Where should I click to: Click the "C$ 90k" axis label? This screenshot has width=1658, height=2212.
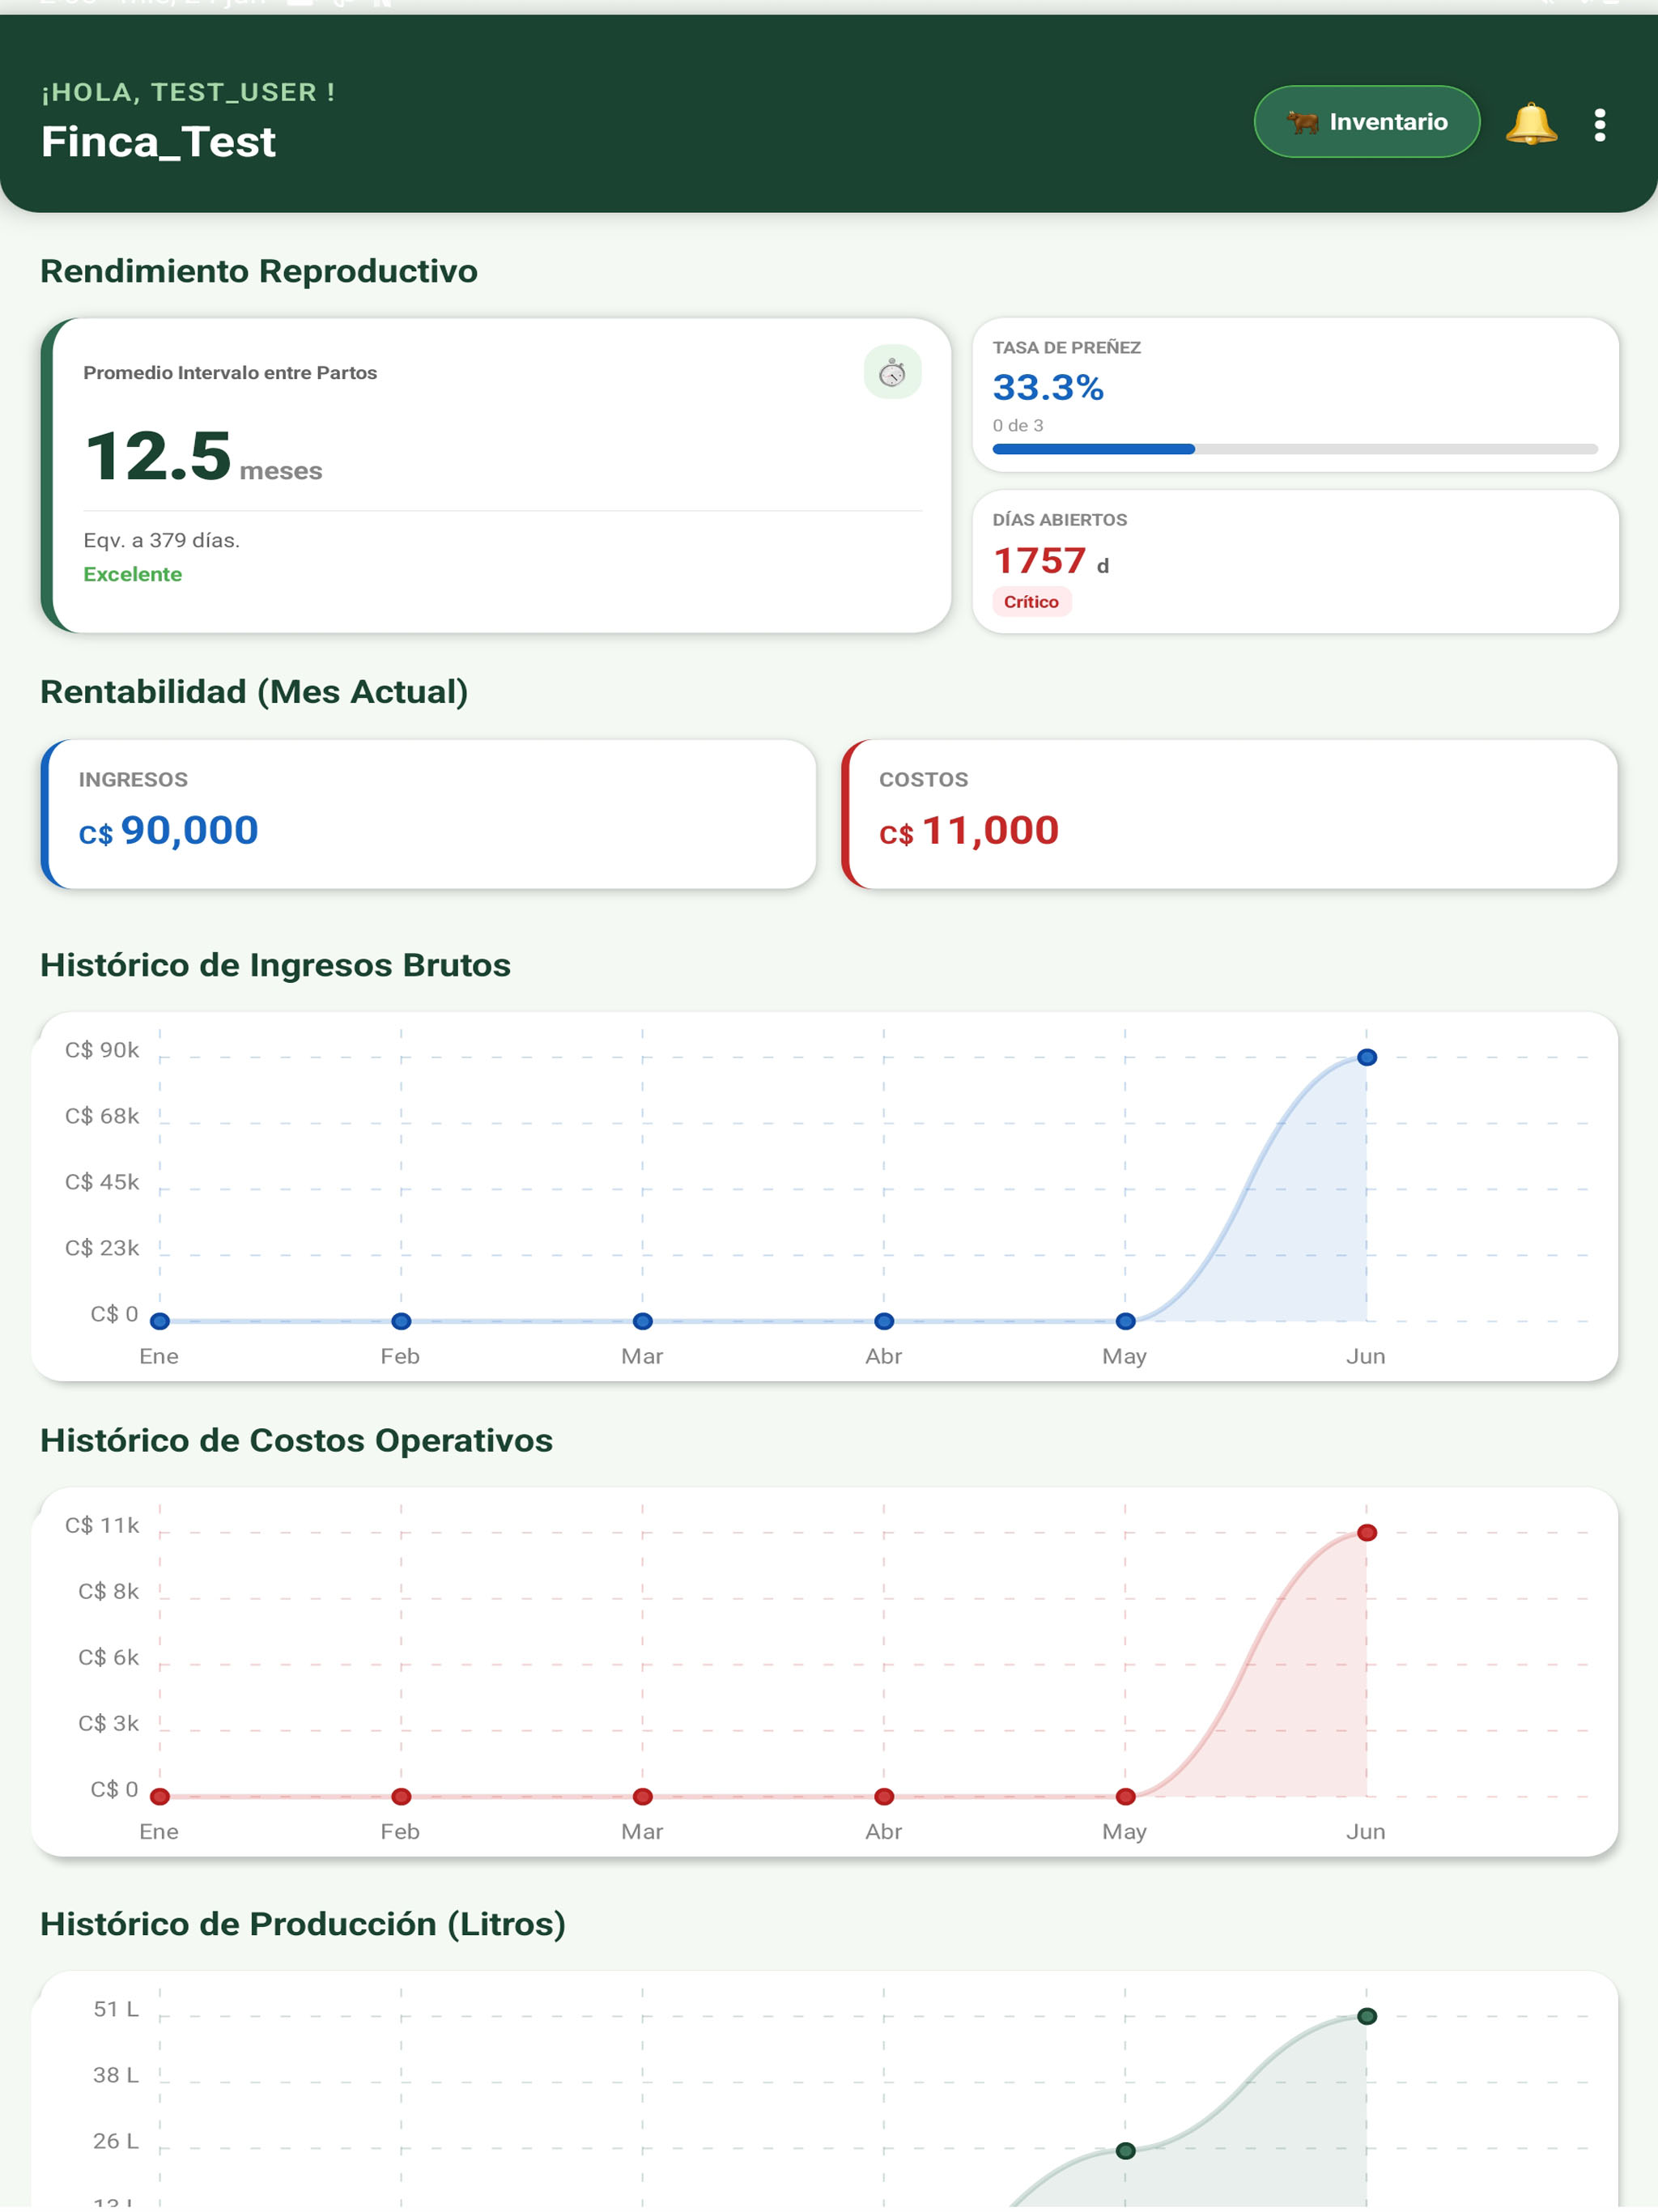[x=102, y=1050]
